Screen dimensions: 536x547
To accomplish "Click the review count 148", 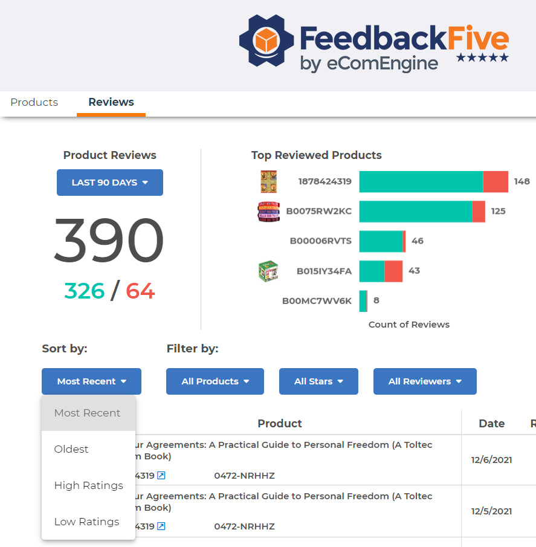I will 521,181.
